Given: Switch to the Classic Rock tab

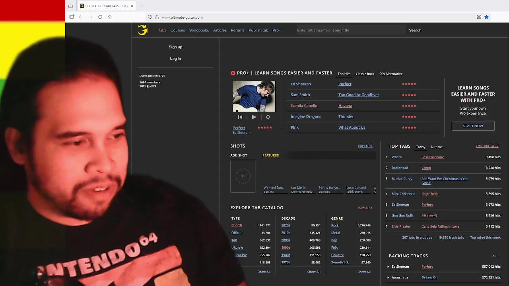Looking at the screenshot, I should point(365,74).
